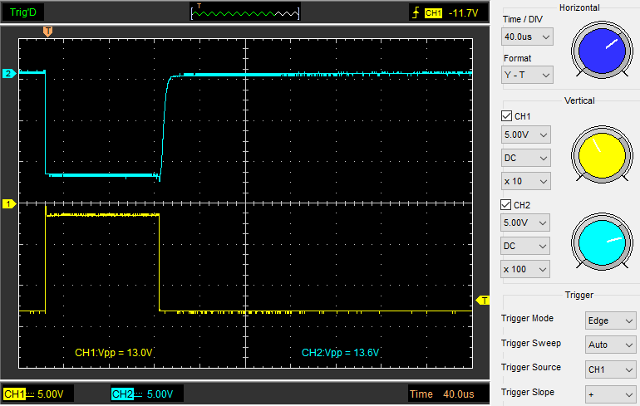Click the CH2 ground level marker 2

pyautogui.click(x=8, y=74)
